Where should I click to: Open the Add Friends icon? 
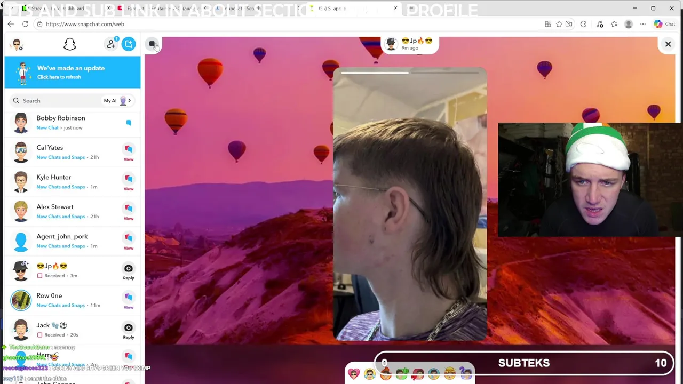click(111, 44)
